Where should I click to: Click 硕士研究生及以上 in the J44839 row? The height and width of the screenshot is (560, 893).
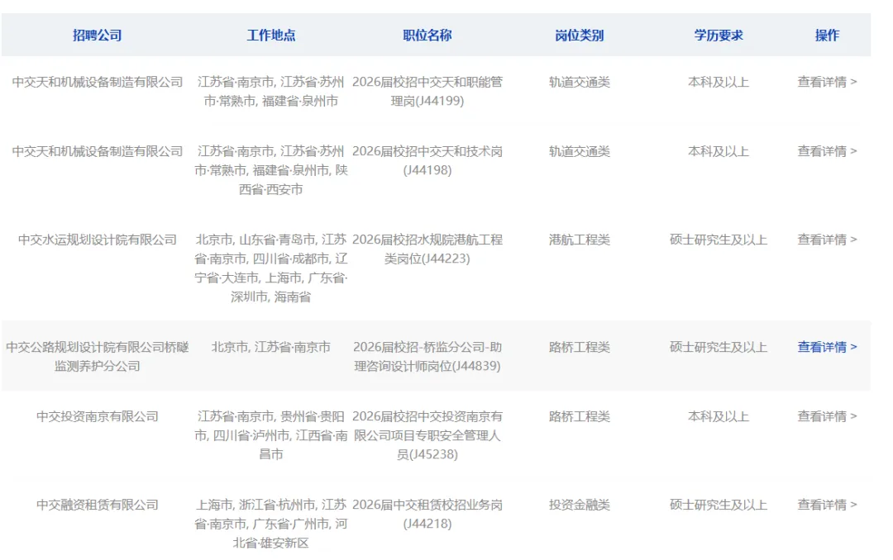click(x=719, y=347)
